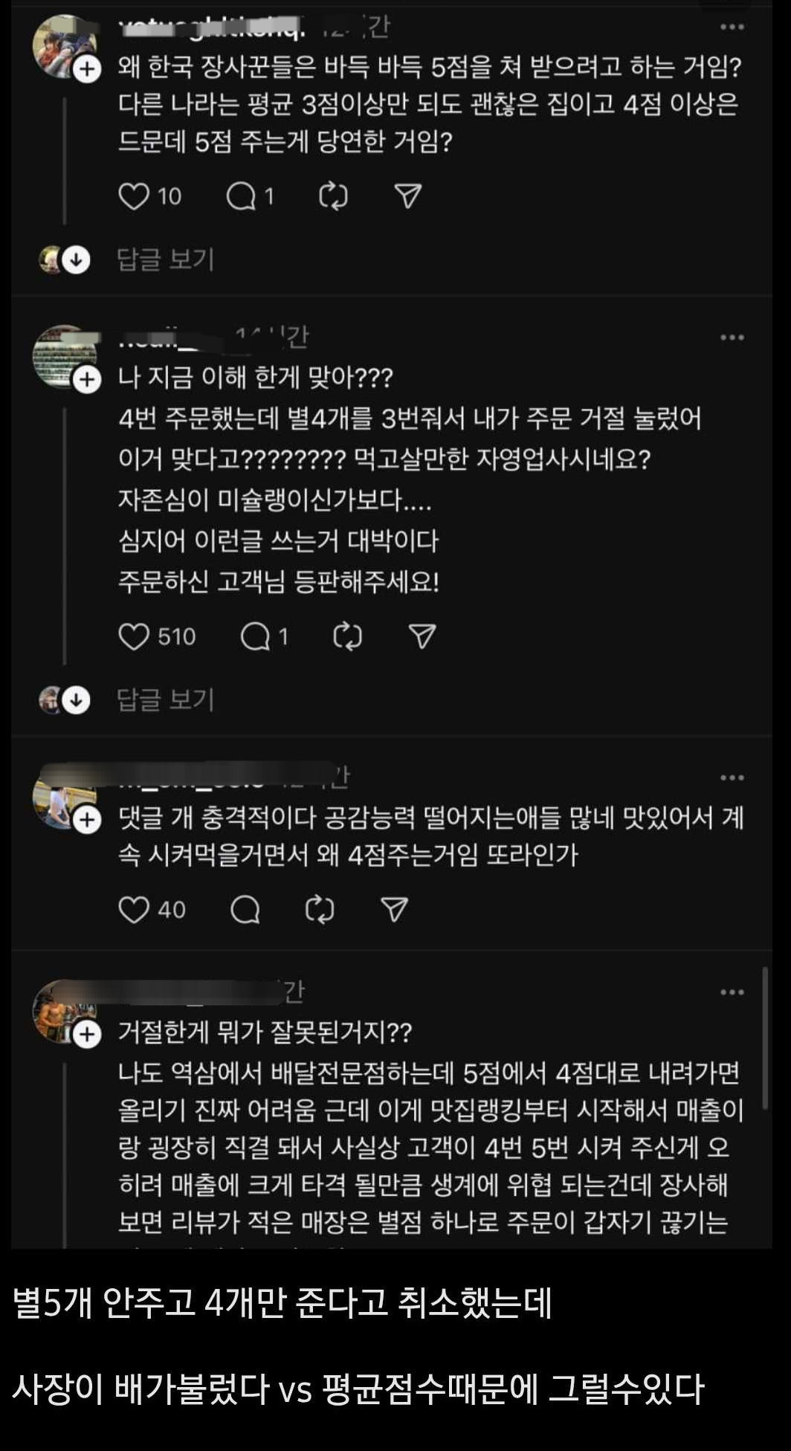Share the 510-like comment via send icon
This screenshot has width=791, height=1451.
(x=422, y=637)
